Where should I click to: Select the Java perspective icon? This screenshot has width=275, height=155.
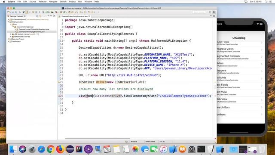point(214,12)
